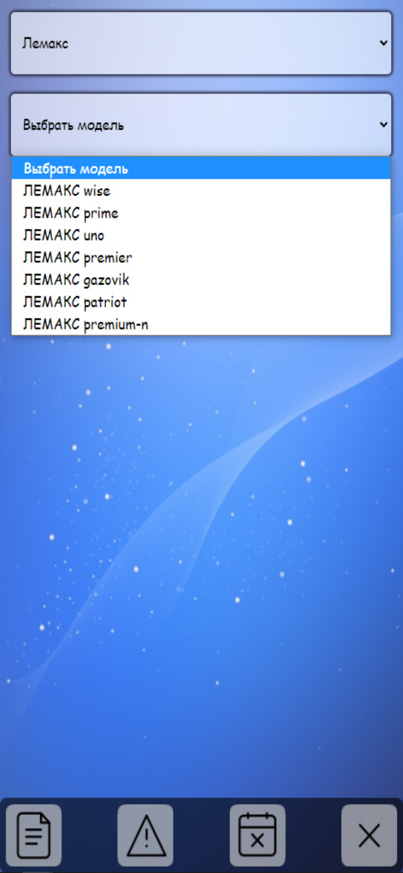Select highlighted Выбрать модель list entry
This screenshot has width=403, height=873.
pyautogui.click(x=201, y=168)
